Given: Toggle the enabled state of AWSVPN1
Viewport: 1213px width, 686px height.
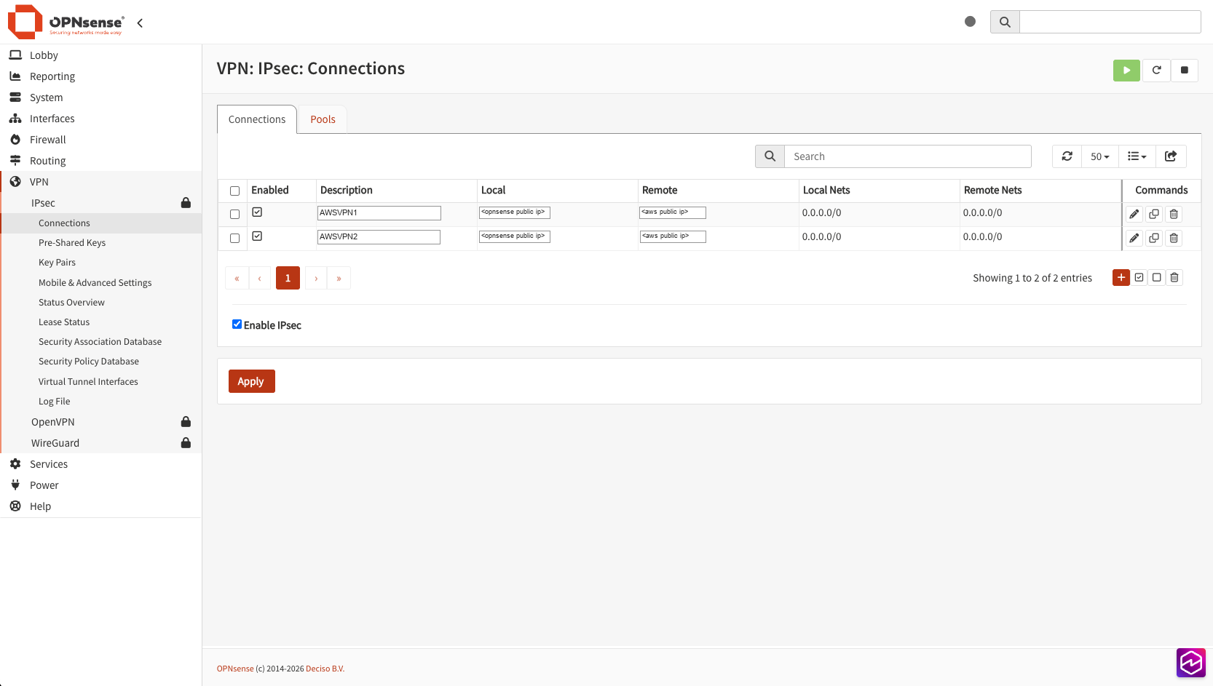Looking at the screenshot, I should point(257,212).
